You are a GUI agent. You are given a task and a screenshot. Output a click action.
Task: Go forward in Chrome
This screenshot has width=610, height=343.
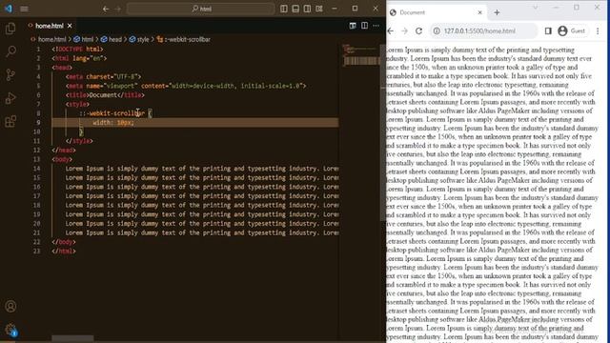(x=404, y=30)
